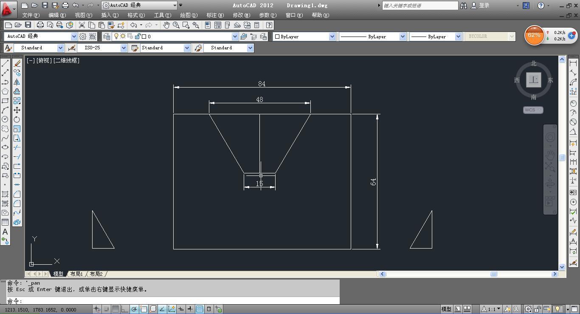
Task: Select the Polygon draw tool
Action: (x=5, y=91)
